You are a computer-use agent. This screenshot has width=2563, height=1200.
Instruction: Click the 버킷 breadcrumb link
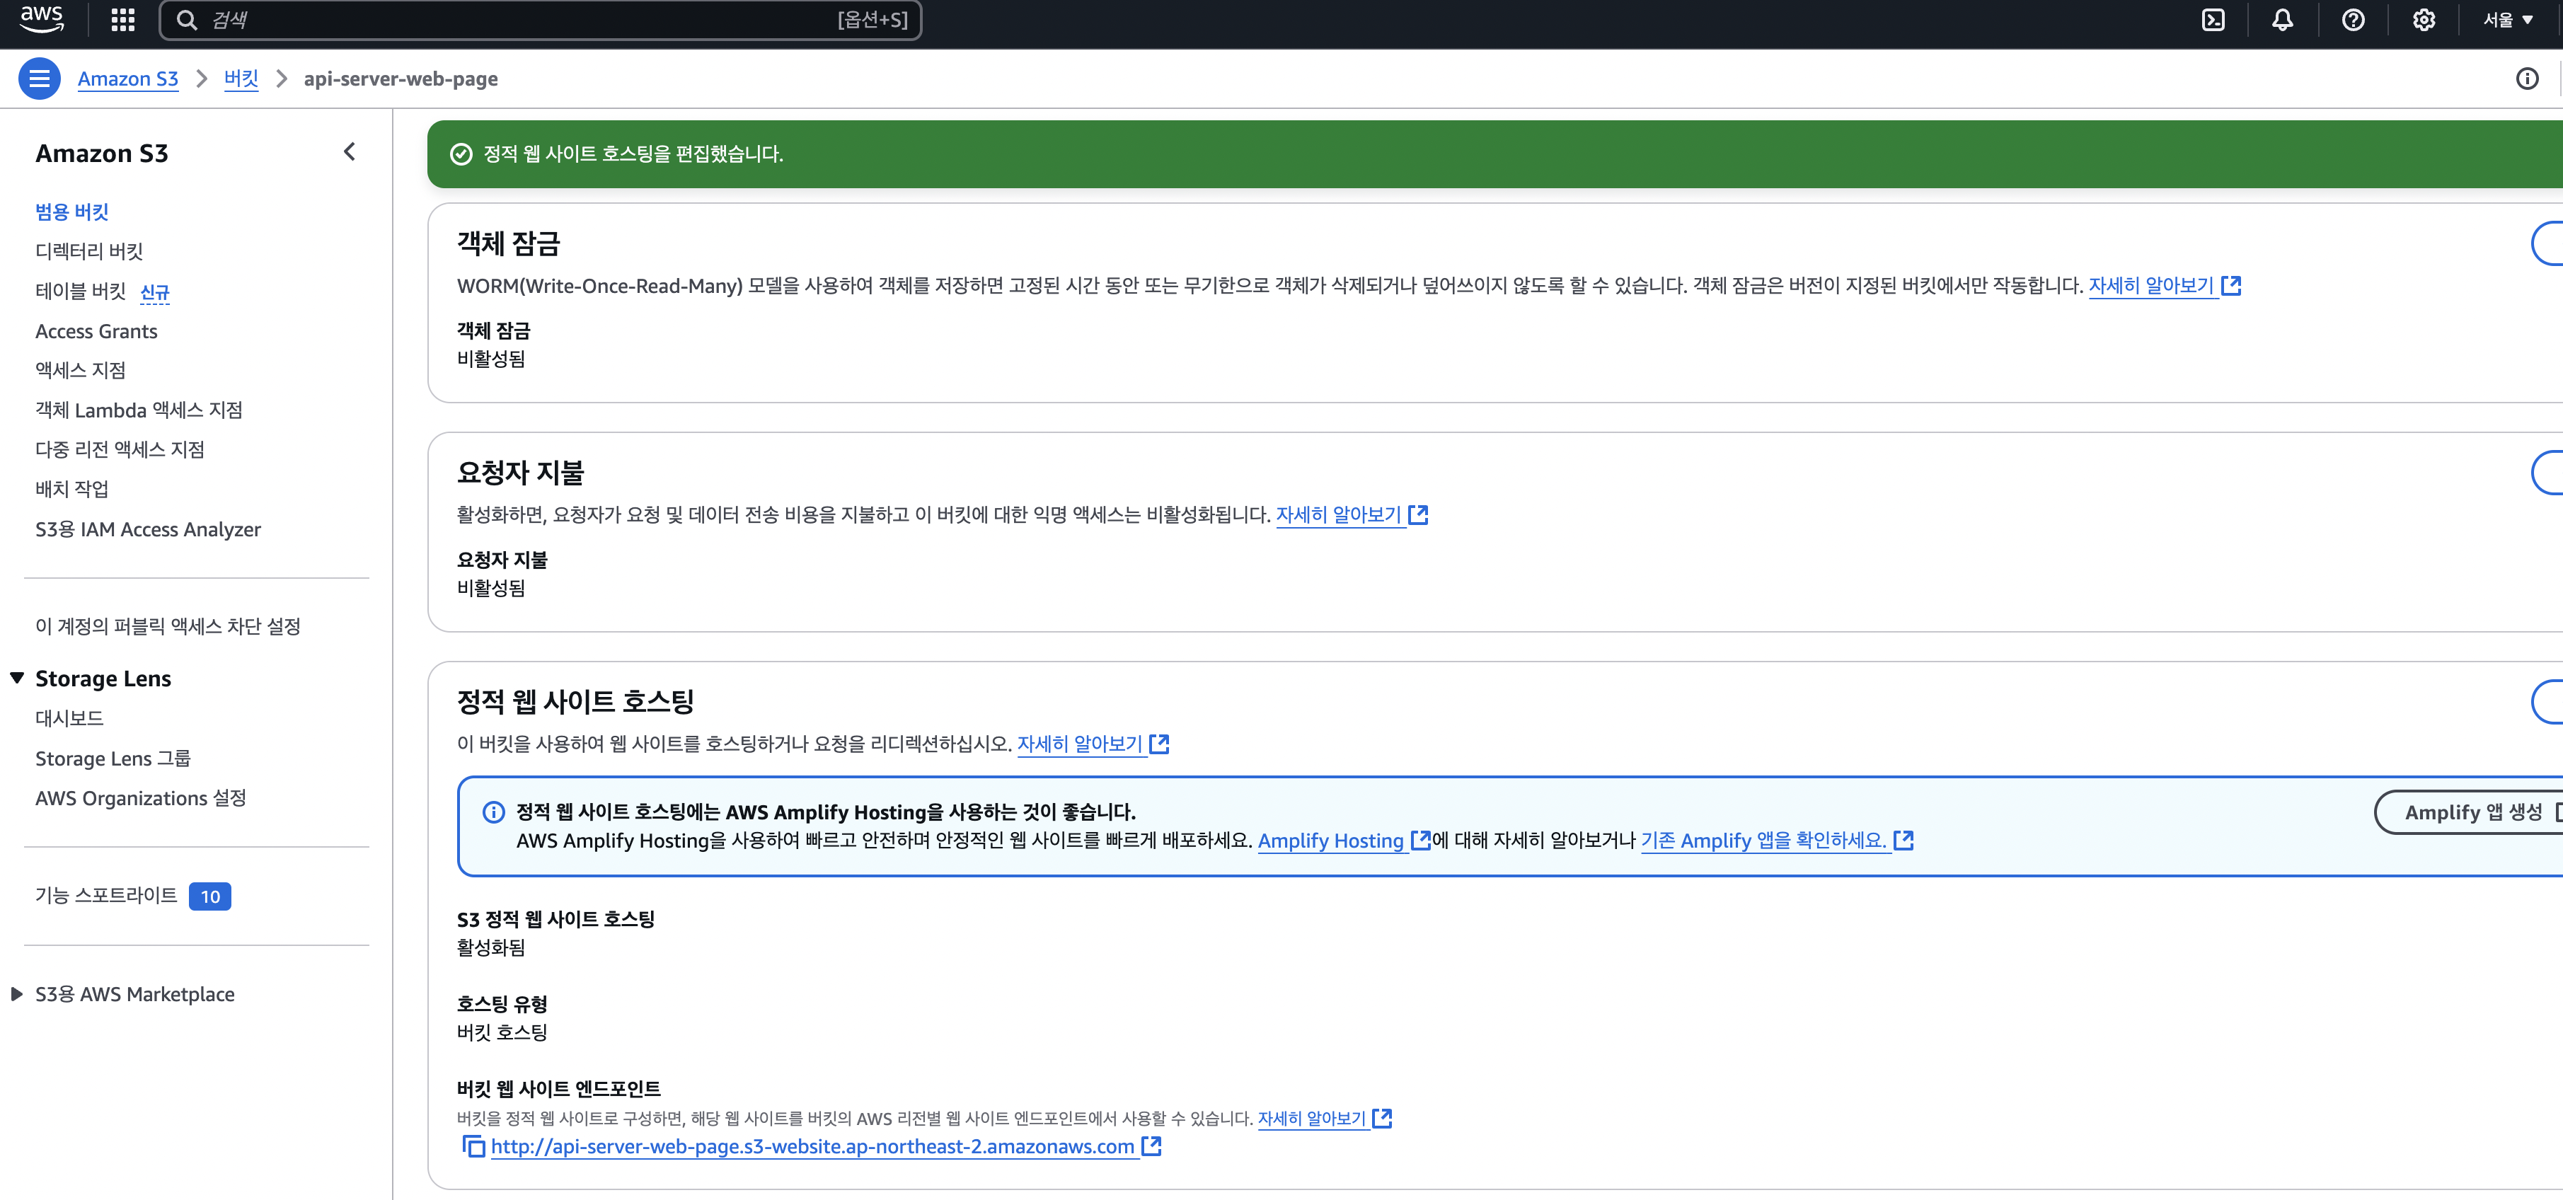(241, 79)
